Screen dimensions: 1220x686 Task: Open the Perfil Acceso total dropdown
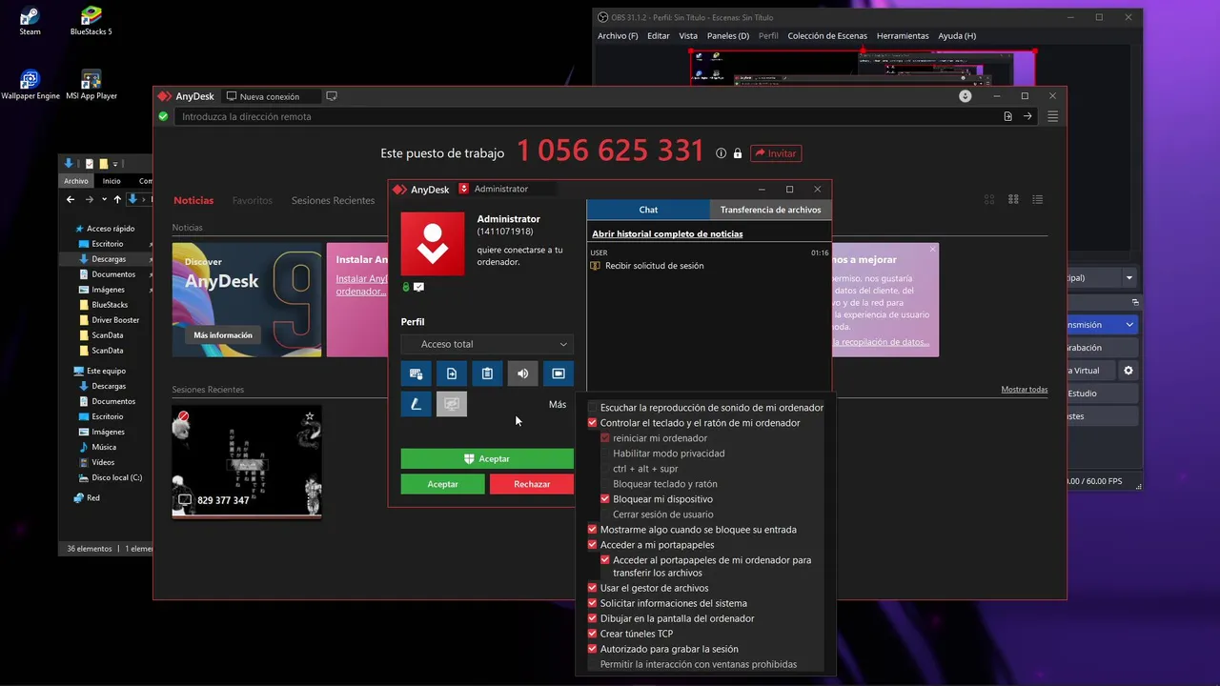coord(487,344)
